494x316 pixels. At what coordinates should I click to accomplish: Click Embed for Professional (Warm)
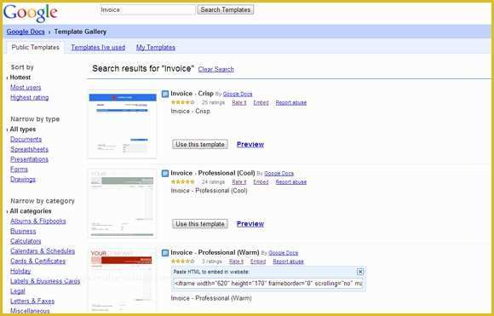point(258,261)
